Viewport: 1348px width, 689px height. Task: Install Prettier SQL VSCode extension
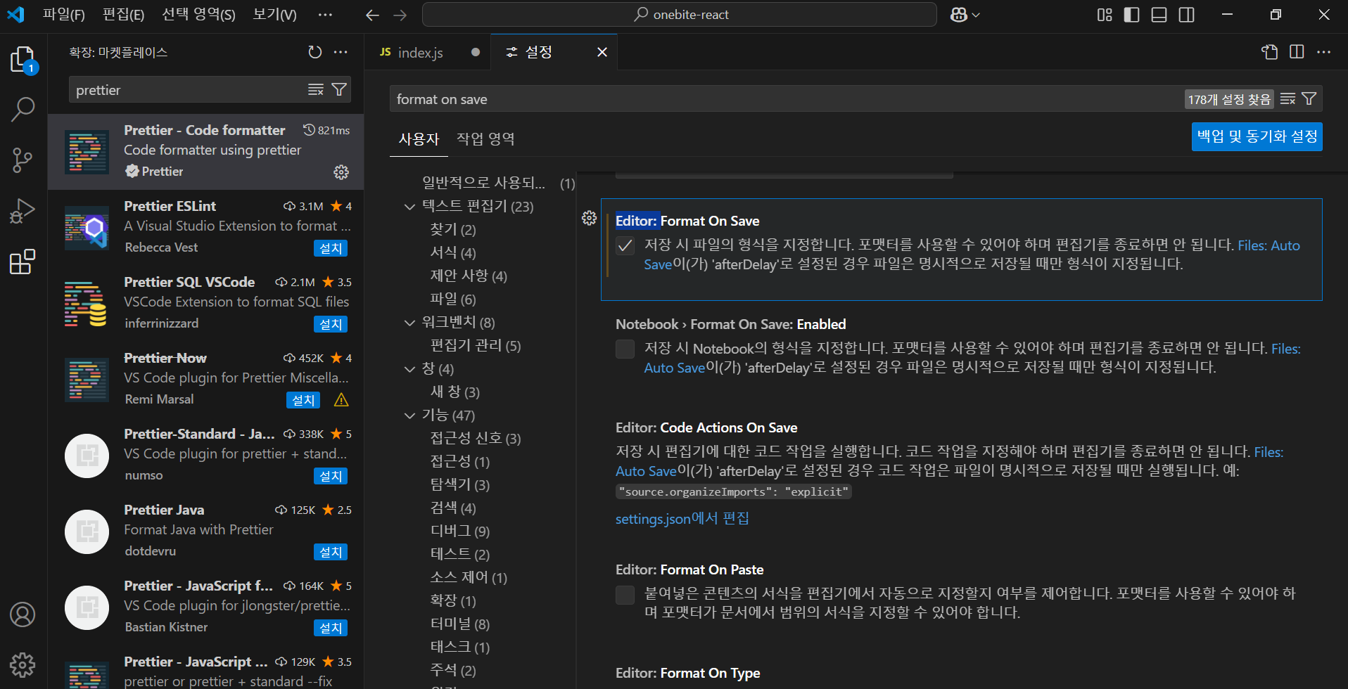pyautogui.click(x=331, y=324)
